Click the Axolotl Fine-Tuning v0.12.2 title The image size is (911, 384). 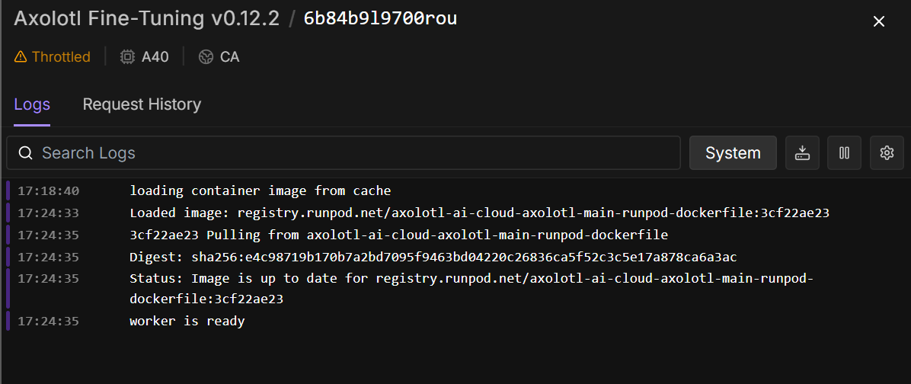click(x=146, y=19)
